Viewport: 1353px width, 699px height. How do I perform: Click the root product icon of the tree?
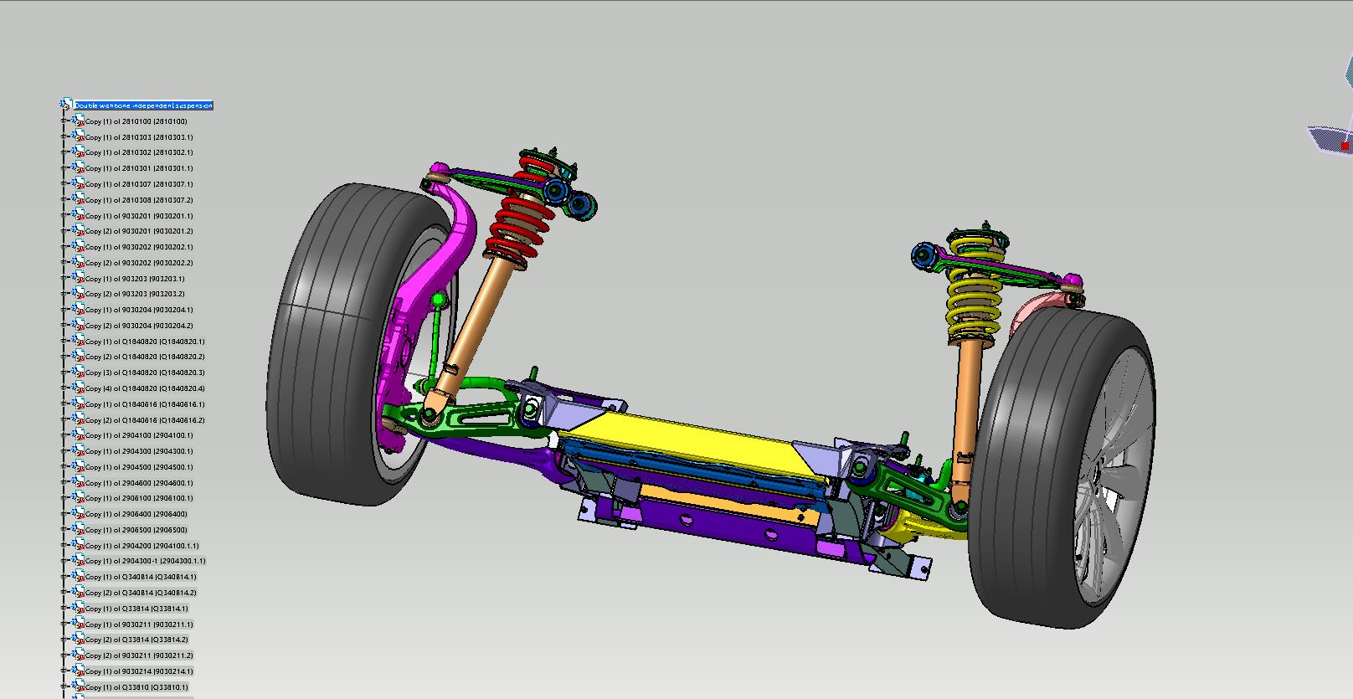[x=67, y=105]
